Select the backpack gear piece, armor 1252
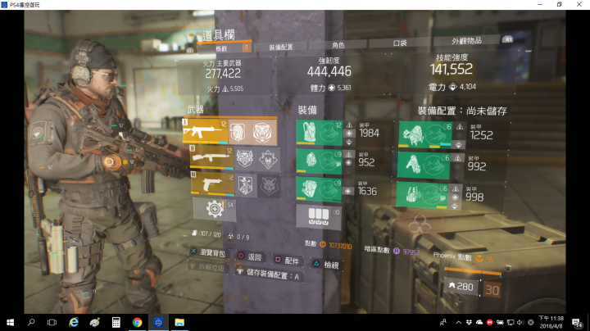 pos(425,134)
